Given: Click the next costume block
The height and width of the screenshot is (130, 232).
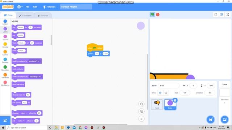Looking at the screenshot, I should pos(18,69).
